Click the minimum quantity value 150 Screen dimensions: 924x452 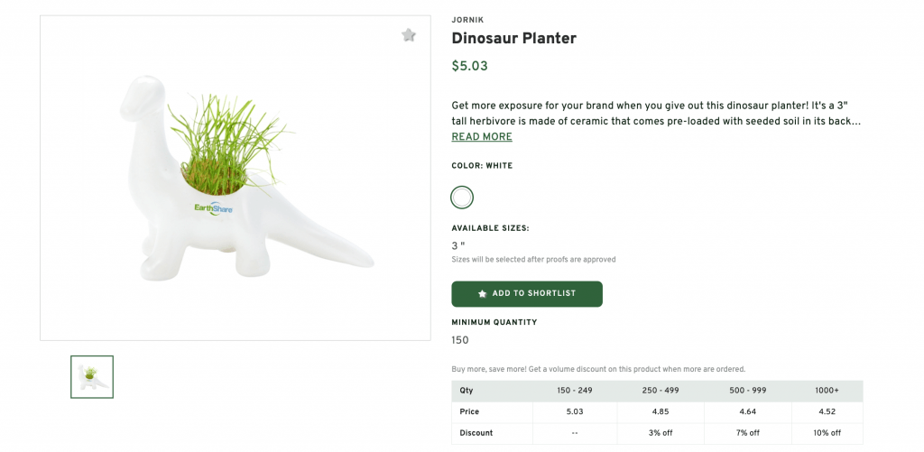460,340
